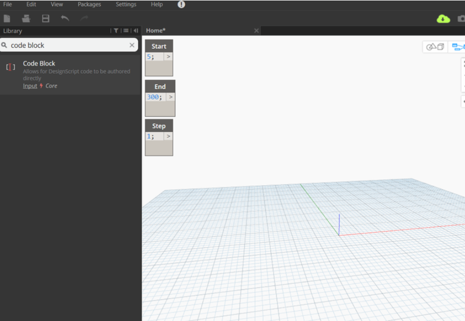Screen dimensions: 465x321
Task: Collapse the Library panel
Action: [x=135, y=31]
